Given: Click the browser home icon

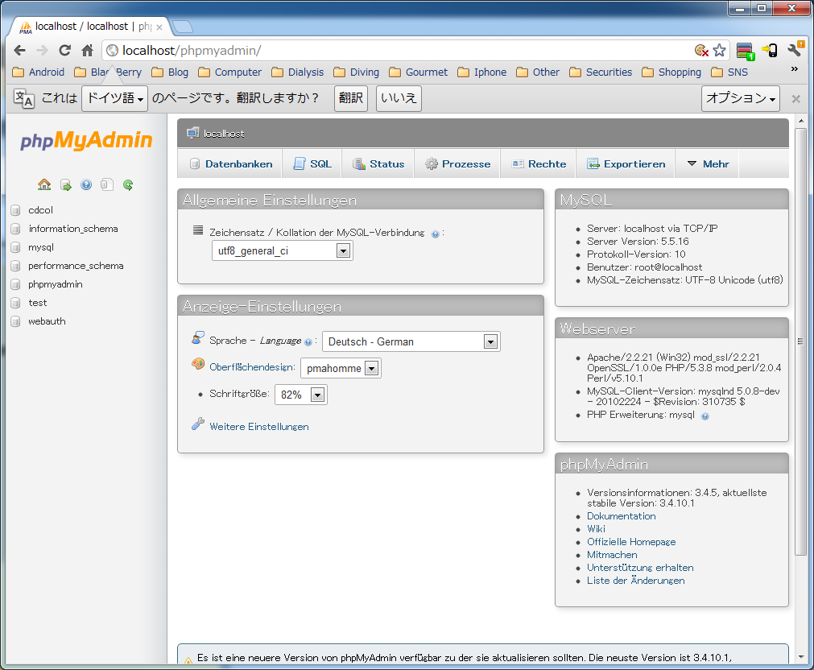Looking at the screenshot, I should tap(87, 51).
